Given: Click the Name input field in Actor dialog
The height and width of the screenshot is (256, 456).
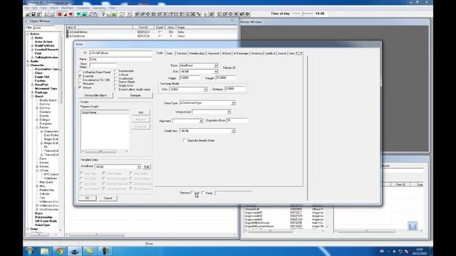Looking at the screenshot, I should tap(120, 59).
